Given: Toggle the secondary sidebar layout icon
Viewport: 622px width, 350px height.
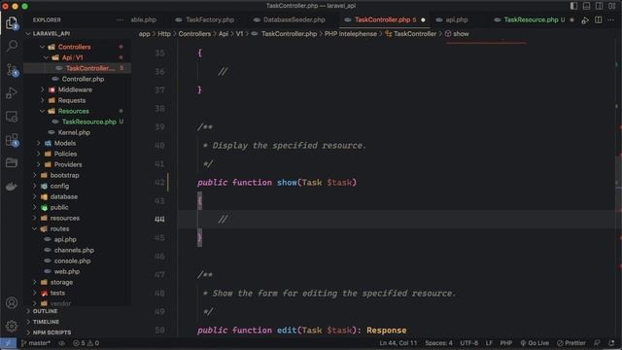Looking at the screenshot, I should pos(599,6).
